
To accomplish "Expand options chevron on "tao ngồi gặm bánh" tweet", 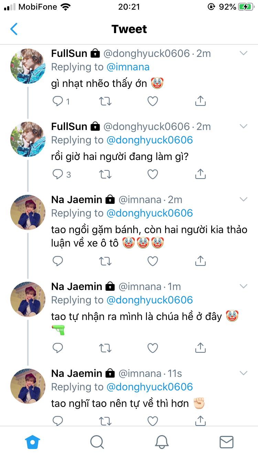I will pos(244,199).
